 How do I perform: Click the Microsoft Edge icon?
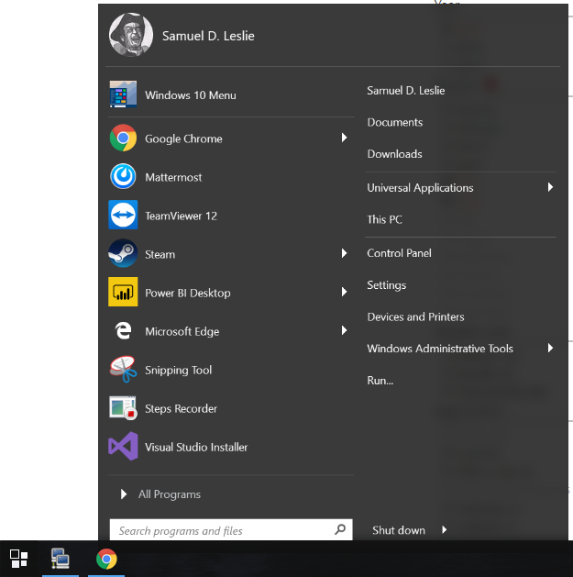pos(123,331)
